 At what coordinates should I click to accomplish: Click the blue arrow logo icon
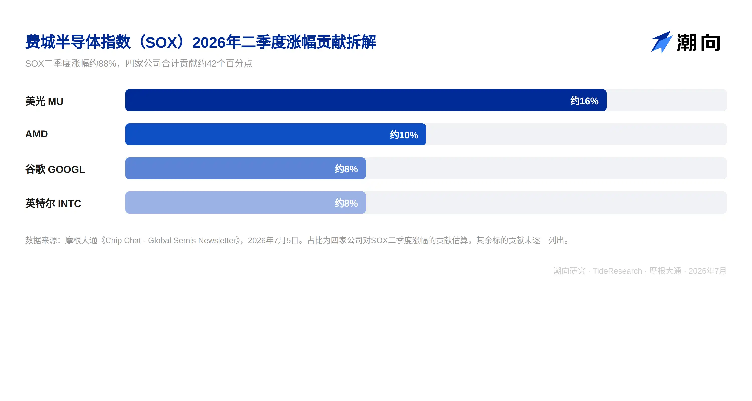(x=662, y=42)
